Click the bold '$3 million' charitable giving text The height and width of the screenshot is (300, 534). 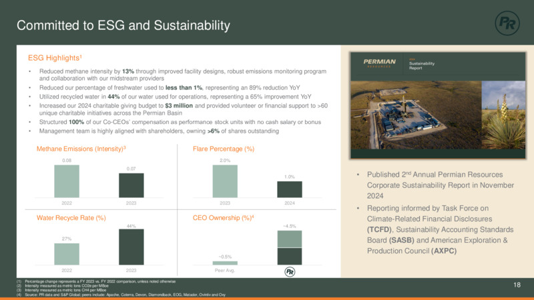pos(179,106)
